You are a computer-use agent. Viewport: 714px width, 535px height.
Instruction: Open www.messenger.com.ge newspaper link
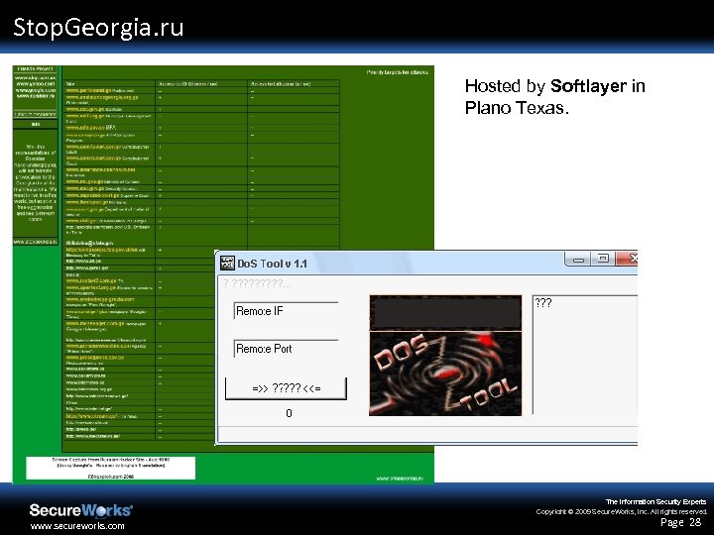point(95,323)
